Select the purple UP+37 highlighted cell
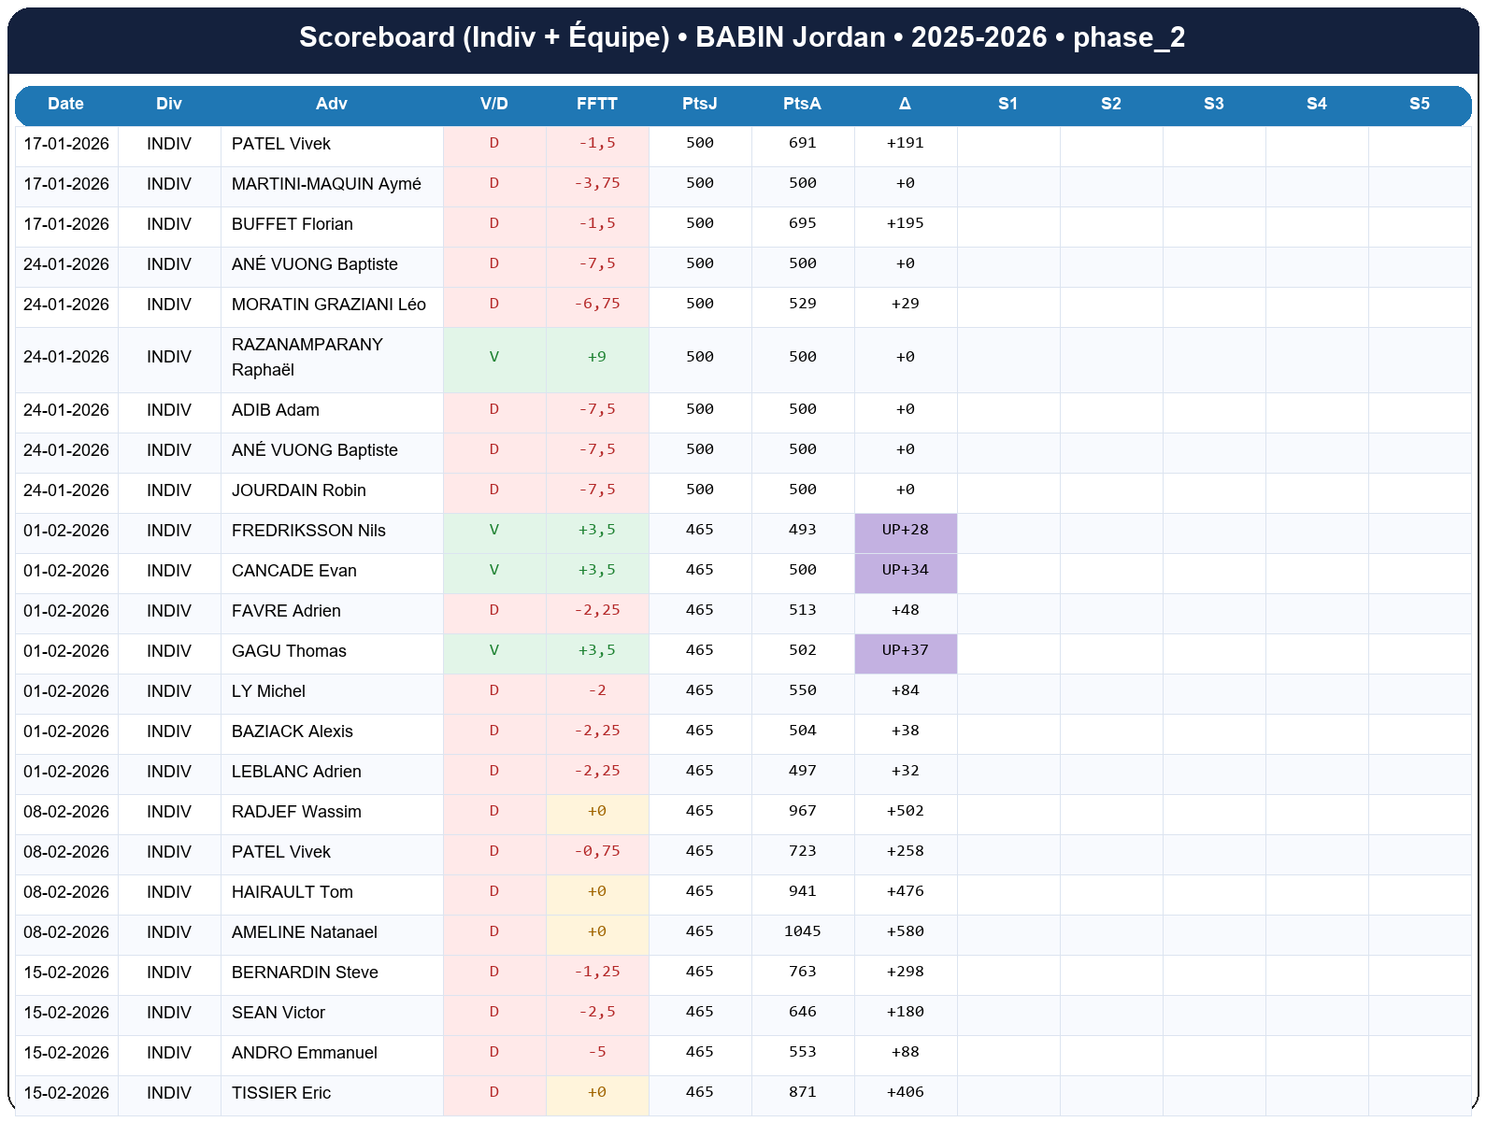The height and width of the screenshot is (1122, 1486). [x=906, y=651]
